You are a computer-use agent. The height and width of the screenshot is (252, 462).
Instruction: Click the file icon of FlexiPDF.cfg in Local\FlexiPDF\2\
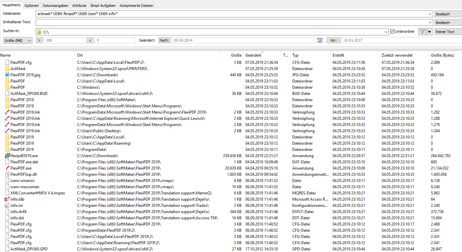point(7,63)
